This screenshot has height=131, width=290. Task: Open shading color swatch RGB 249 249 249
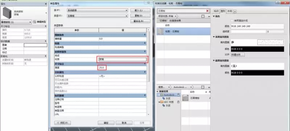[257, 26]
